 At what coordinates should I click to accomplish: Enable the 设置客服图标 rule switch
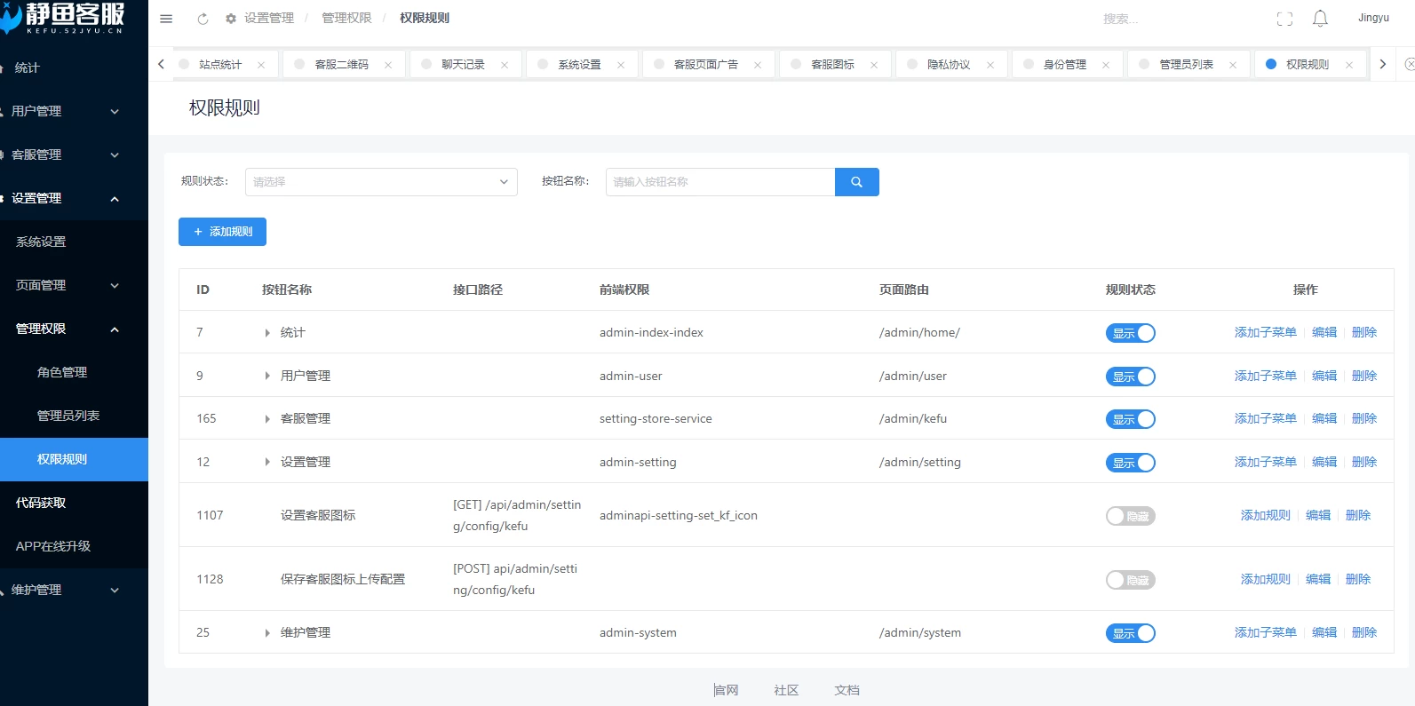(1130, 516)
